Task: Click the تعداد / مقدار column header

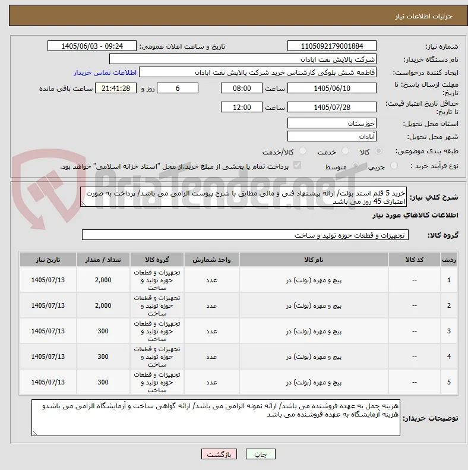Action: [103, 260]
